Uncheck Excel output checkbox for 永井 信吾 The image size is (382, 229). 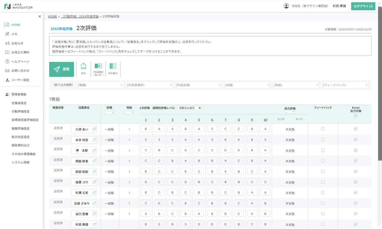point(356,140)
